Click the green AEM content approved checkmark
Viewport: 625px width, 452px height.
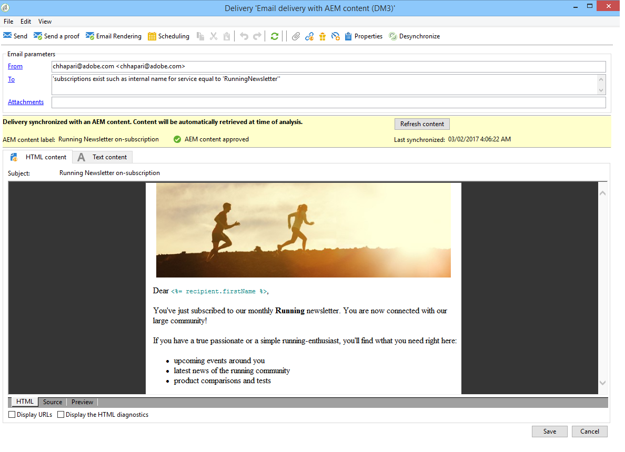click(177, 139)
